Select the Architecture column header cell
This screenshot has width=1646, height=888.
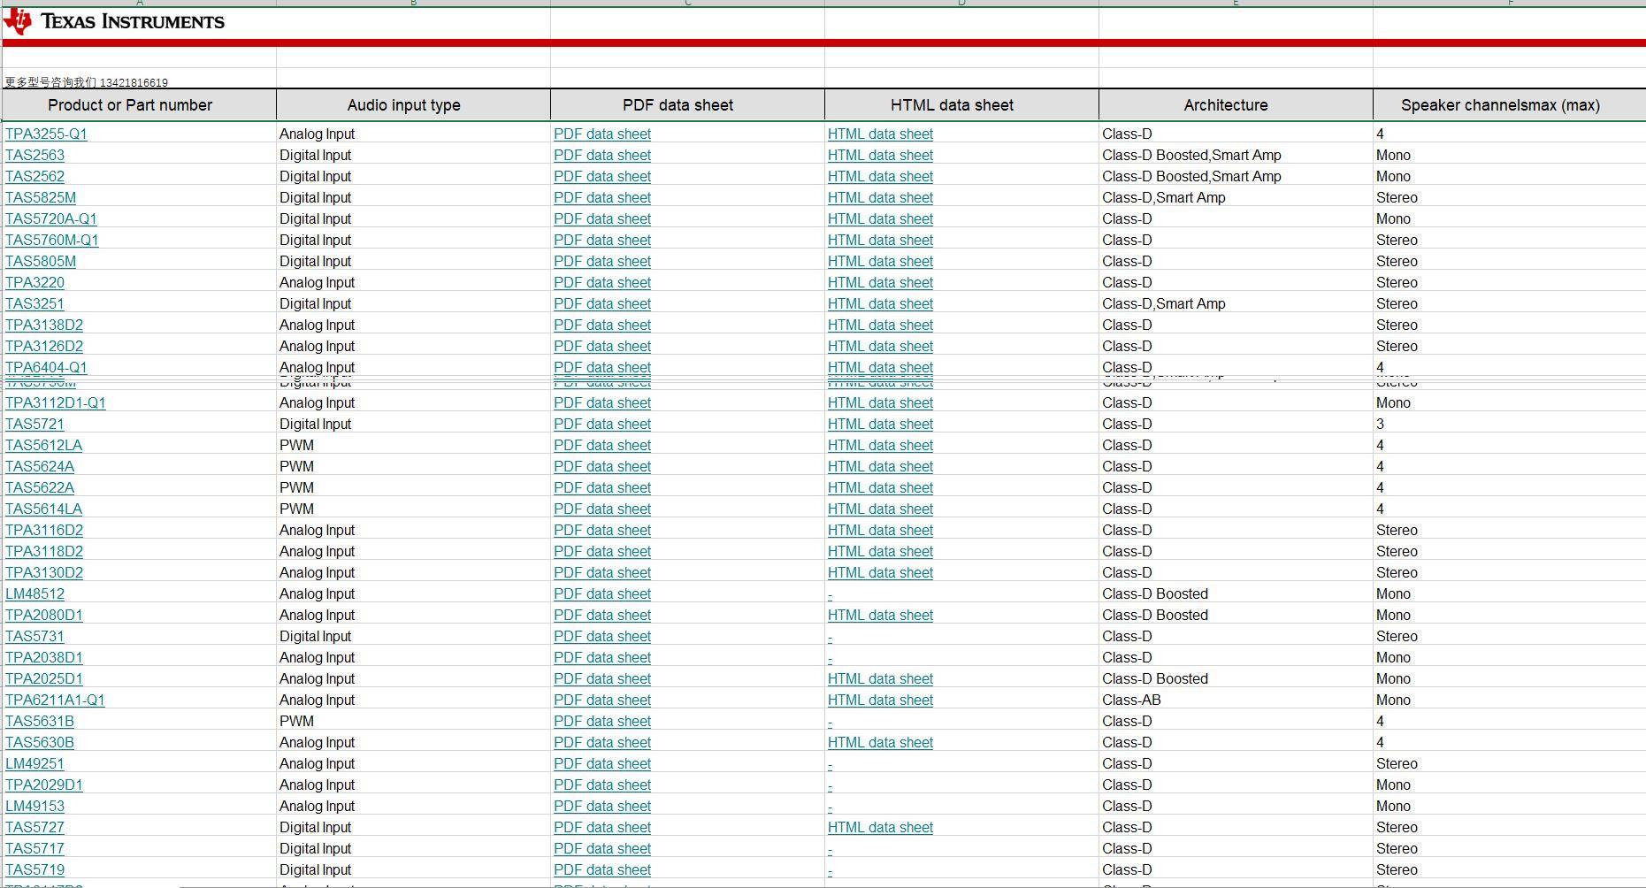(x=1225, y=105)
